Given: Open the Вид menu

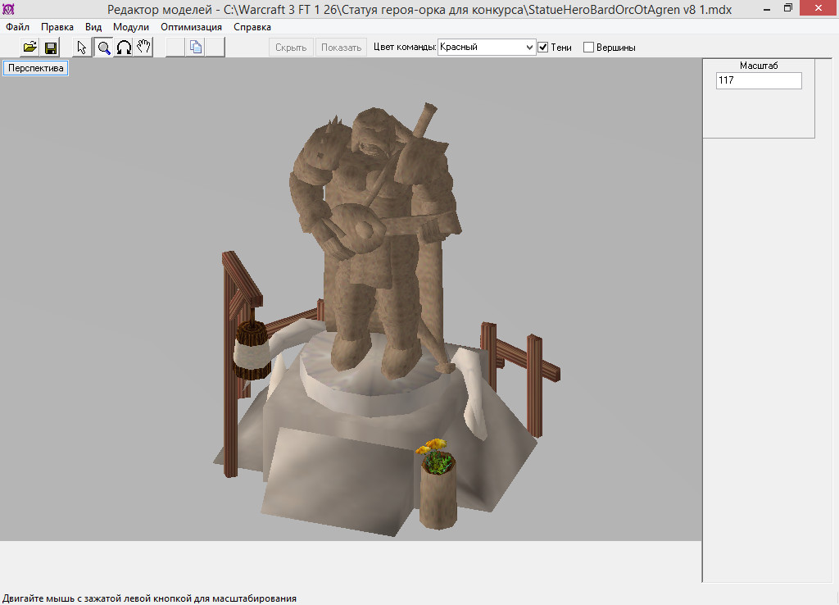Looking at the screenshot, I should (93, 27).
